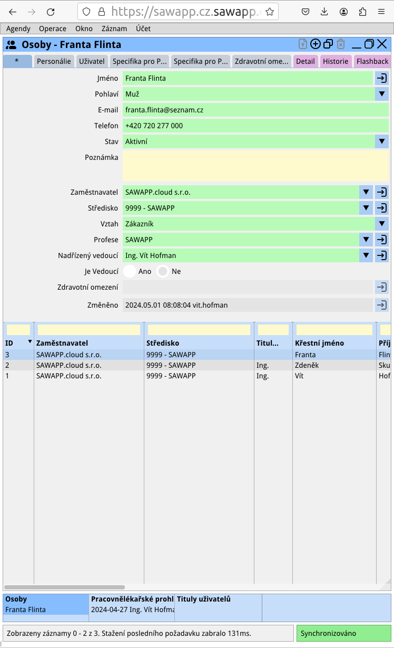Image resolution: width=394 pixels, height=648 pixels.
Task: Expand the Zaměstnavatel dropdown arrow
Action: point(366,192)
